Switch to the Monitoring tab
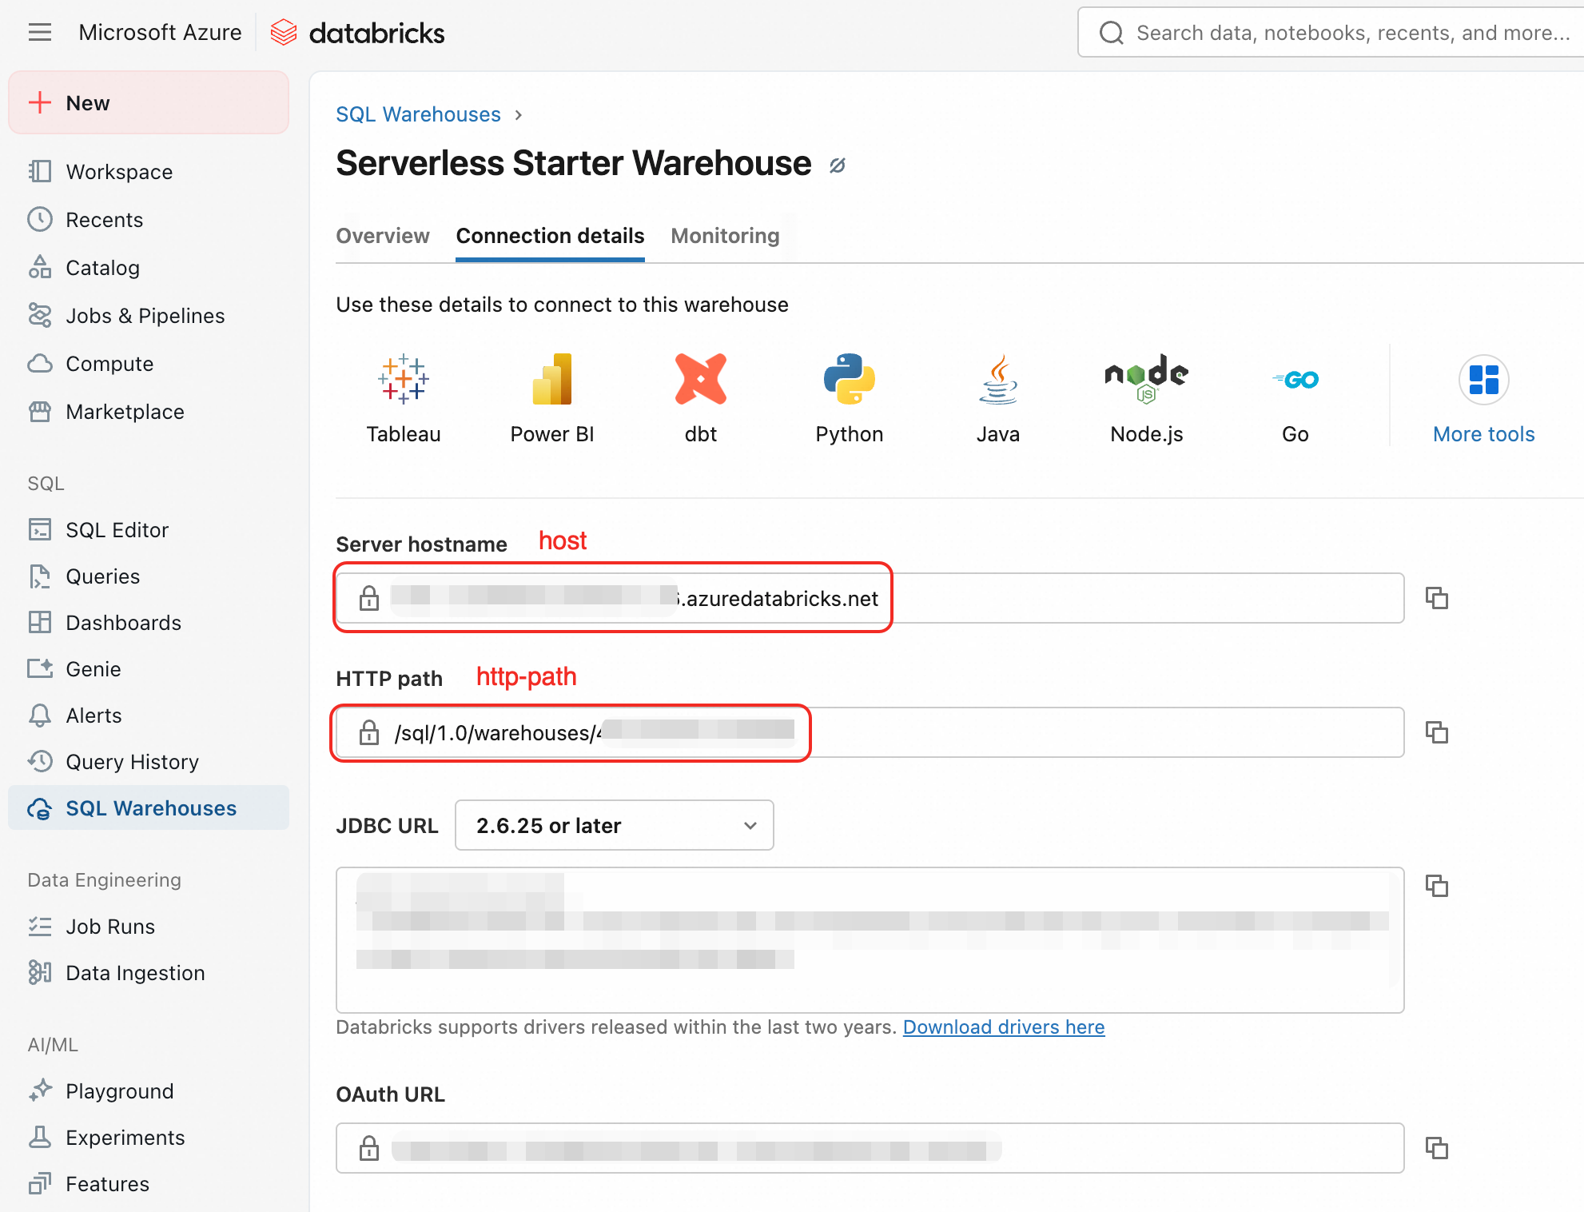 tap(725, 236)
